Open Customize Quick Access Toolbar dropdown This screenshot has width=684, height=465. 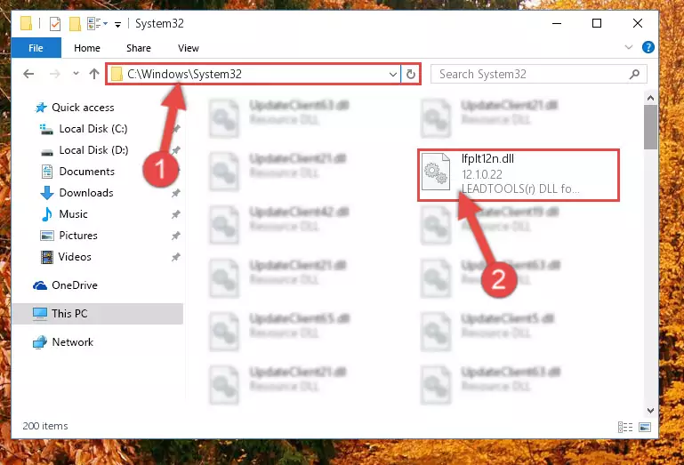click(x=117, y=24)
